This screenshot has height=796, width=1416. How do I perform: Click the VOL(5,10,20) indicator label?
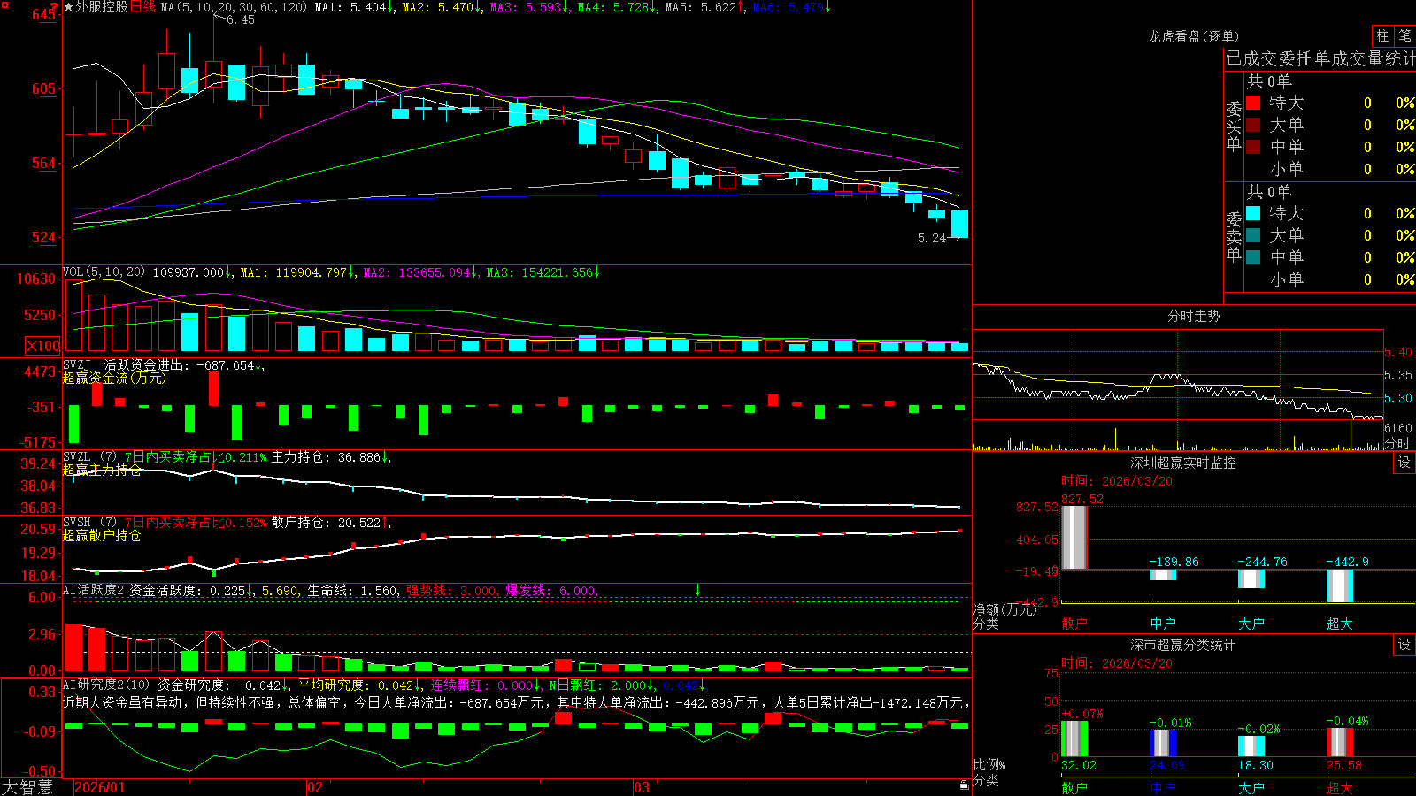pos(104,272)
